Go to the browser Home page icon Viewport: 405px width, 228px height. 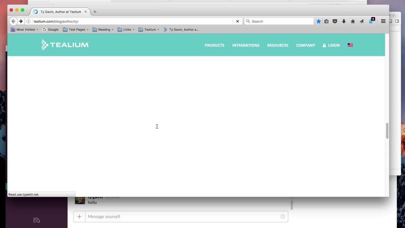pyautogui.click(x=353, y=21)
